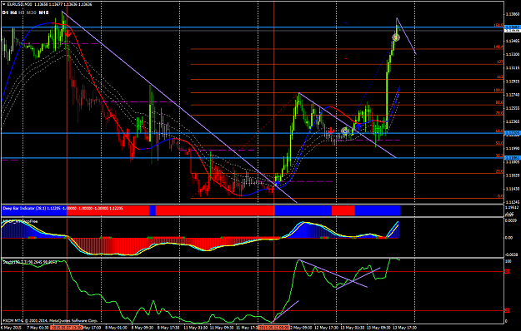Image resolution: width=521 pixels, height=331 pixels.
Task: Switch to the D1 timeframe label
Action: 5,12
